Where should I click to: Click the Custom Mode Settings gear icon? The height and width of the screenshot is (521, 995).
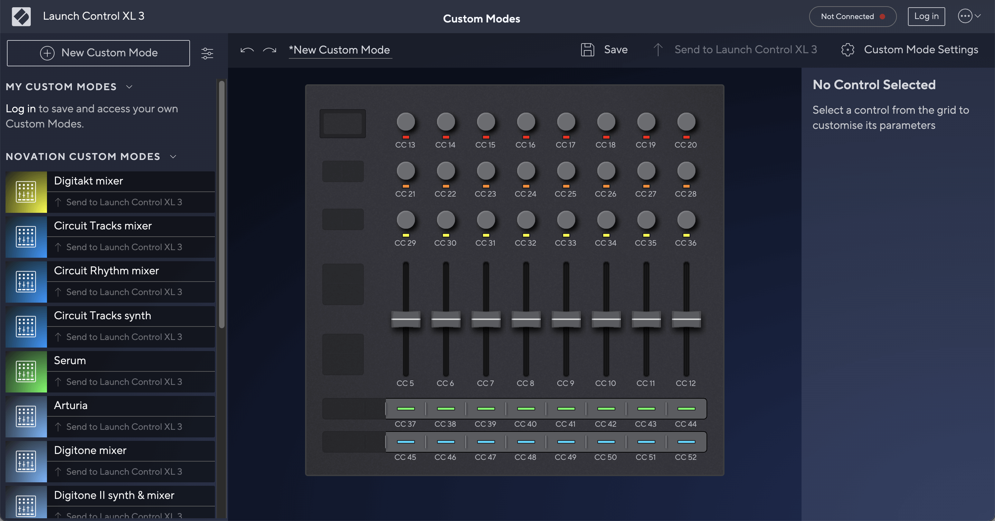pos(847,49)
